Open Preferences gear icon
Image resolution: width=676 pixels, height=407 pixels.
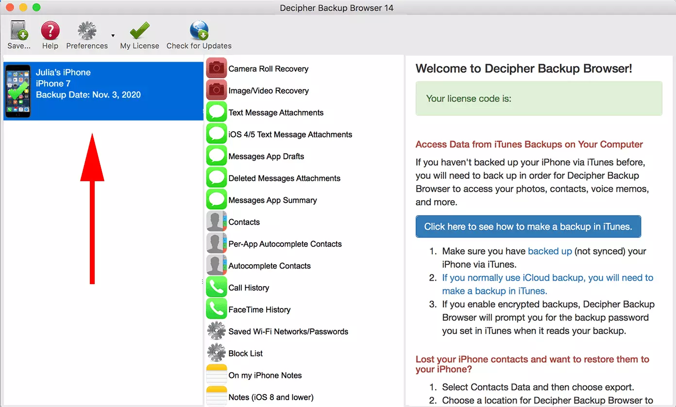(x=87, y=31)
